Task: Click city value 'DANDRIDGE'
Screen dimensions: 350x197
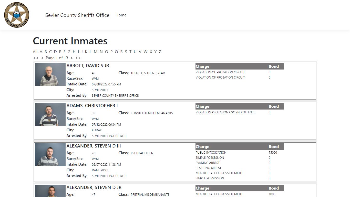Action: pos(100,170)
